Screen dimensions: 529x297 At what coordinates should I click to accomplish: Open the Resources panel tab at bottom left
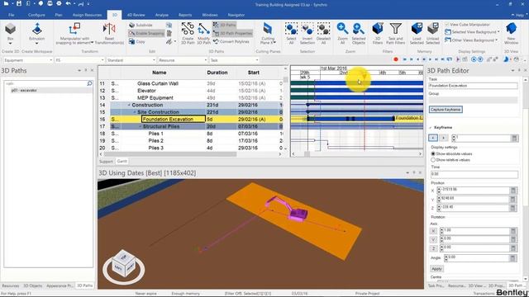tap(10, 285)
